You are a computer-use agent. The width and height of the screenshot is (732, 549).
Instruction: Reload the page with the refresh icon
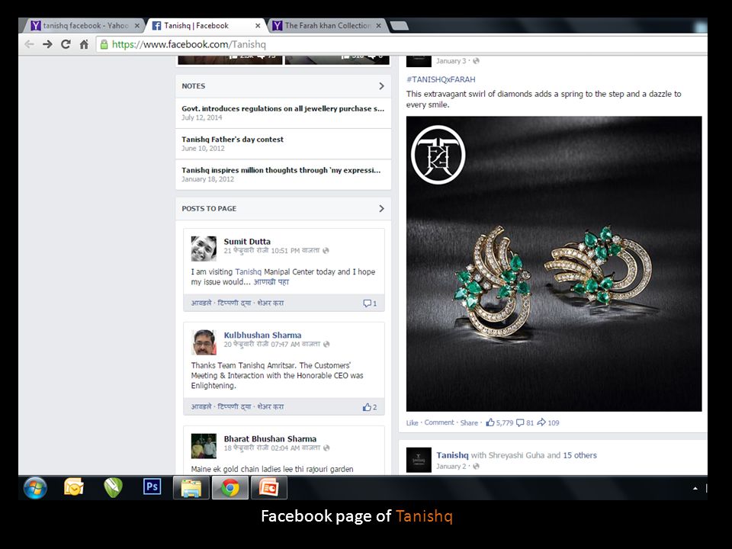click(x=66, y=44)
